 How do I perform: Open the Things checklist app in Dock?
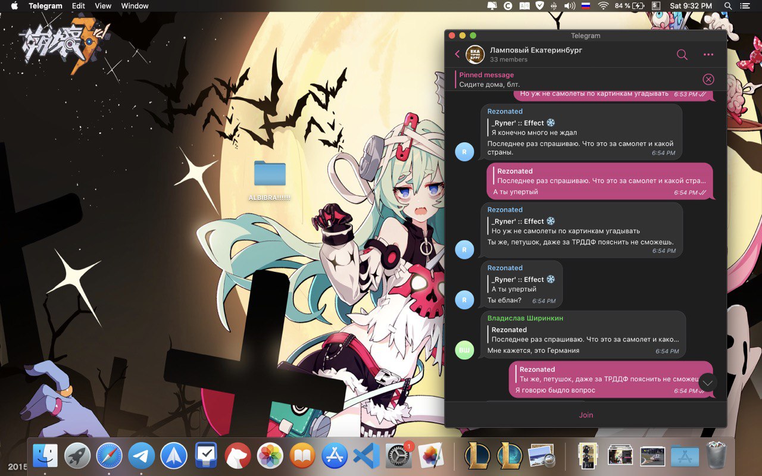click(206, 456)
